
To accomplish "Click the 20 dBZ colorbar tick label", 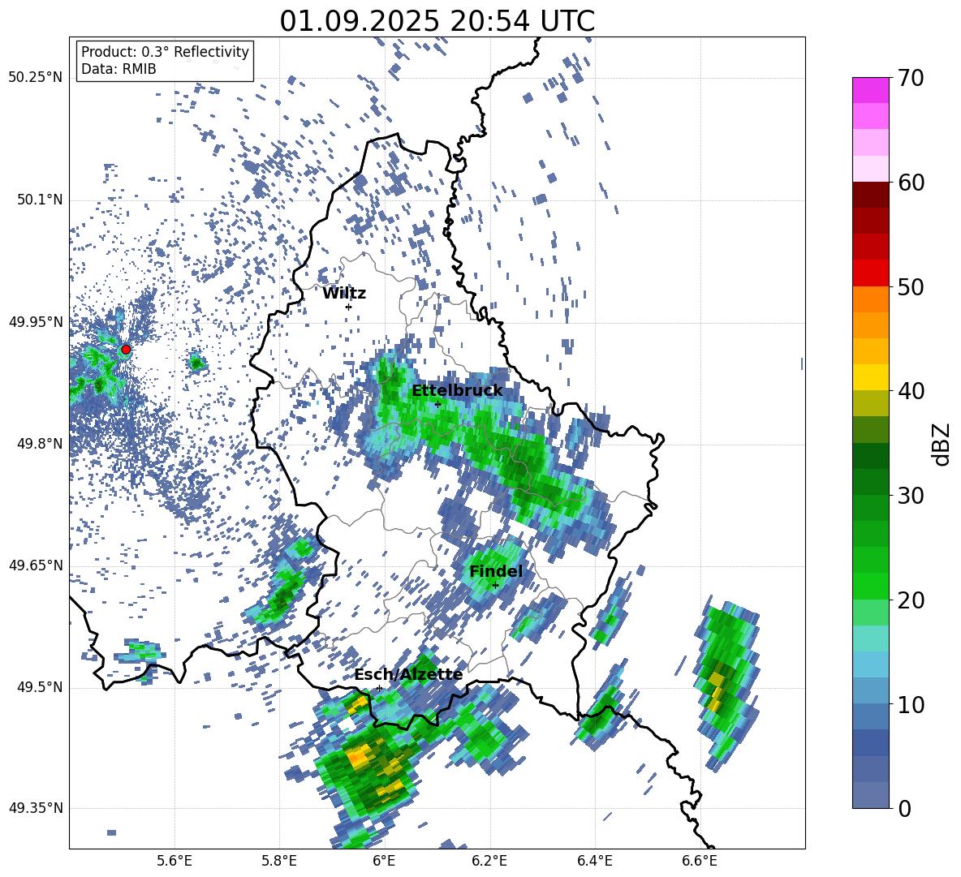I will pos(911,600).
